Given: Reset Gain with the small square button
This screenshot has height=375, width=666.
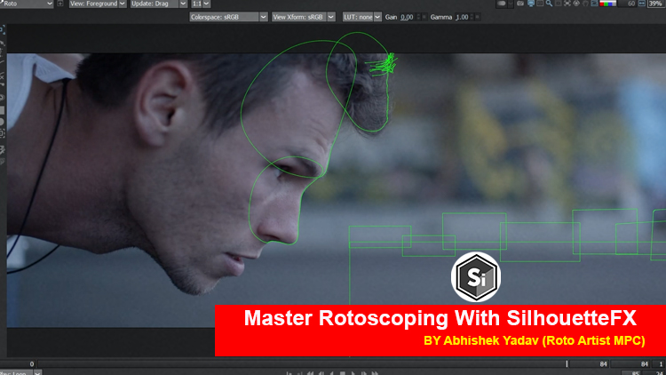Looking at the screenshot, I should point(424,17).
